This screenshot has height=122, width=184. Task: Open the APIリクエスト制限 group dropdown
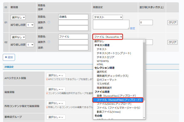[x=56, y=75]
